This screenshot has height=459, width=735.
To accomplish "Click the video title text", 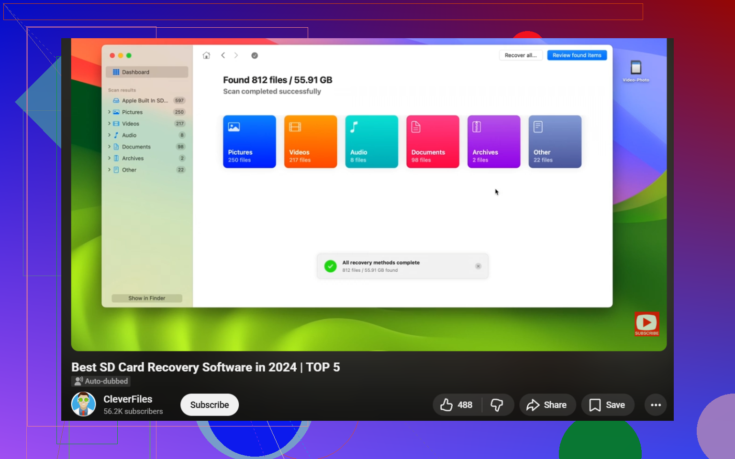I will click(206, 367).
